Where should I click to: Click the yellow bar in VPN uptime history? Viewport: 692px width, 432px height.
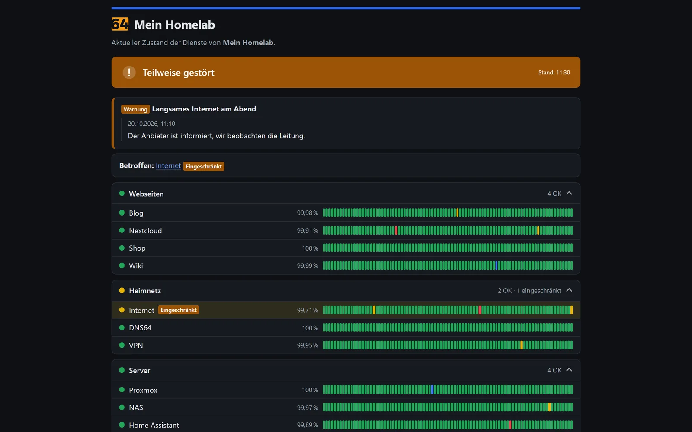[x=522, y=345]
